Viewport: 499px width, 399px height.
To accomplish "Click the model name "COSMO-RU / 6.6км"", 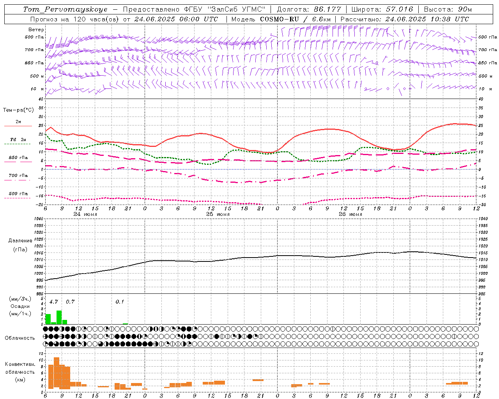I will pyautogui.click(x=295, y=19).
